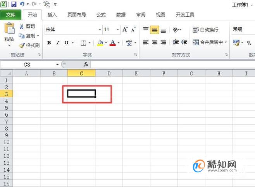This screenshot has width=255, height=187.
Task: Switch to the 审阅 tab
Action: point(141,15)
